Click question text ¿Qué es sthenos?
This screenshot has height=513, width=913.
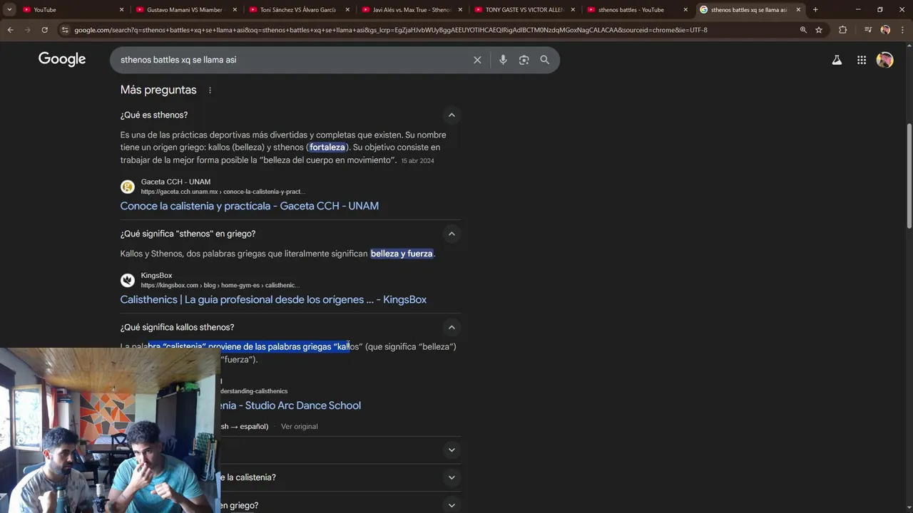point(154,115)
